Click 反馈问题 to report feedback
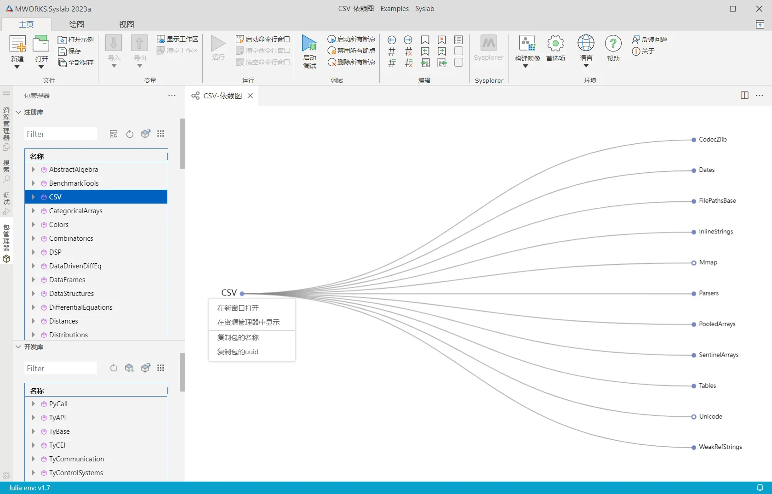Viewport: 772px width, 494px height. (x=650, y=40)
